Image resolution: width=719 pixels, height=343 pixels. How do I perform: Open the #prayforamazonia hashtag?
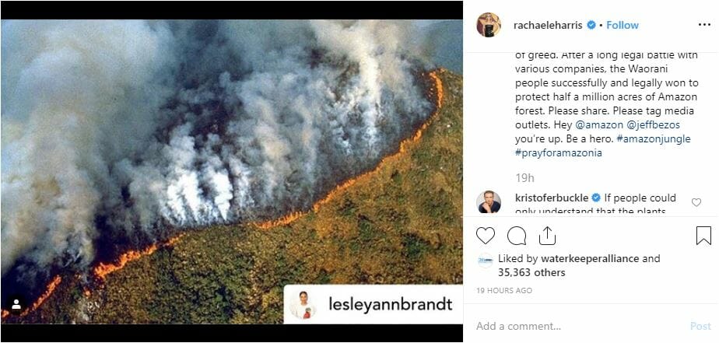pos(558,153)
